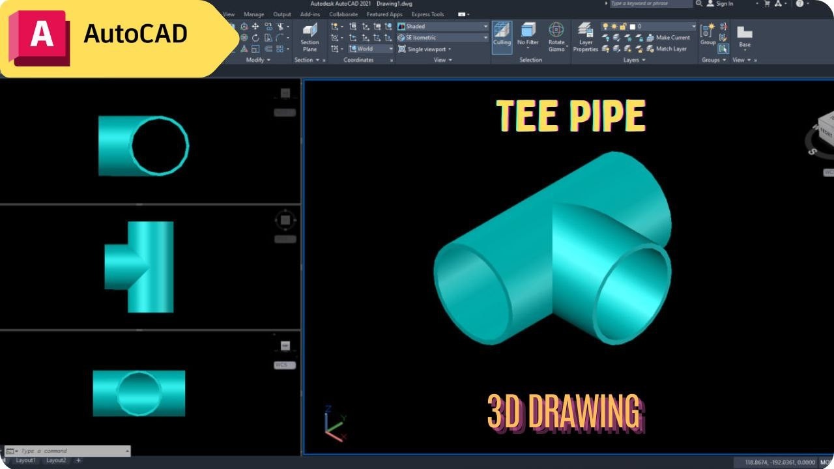Open the No Filter selection dropdown

tap(528, 48)
